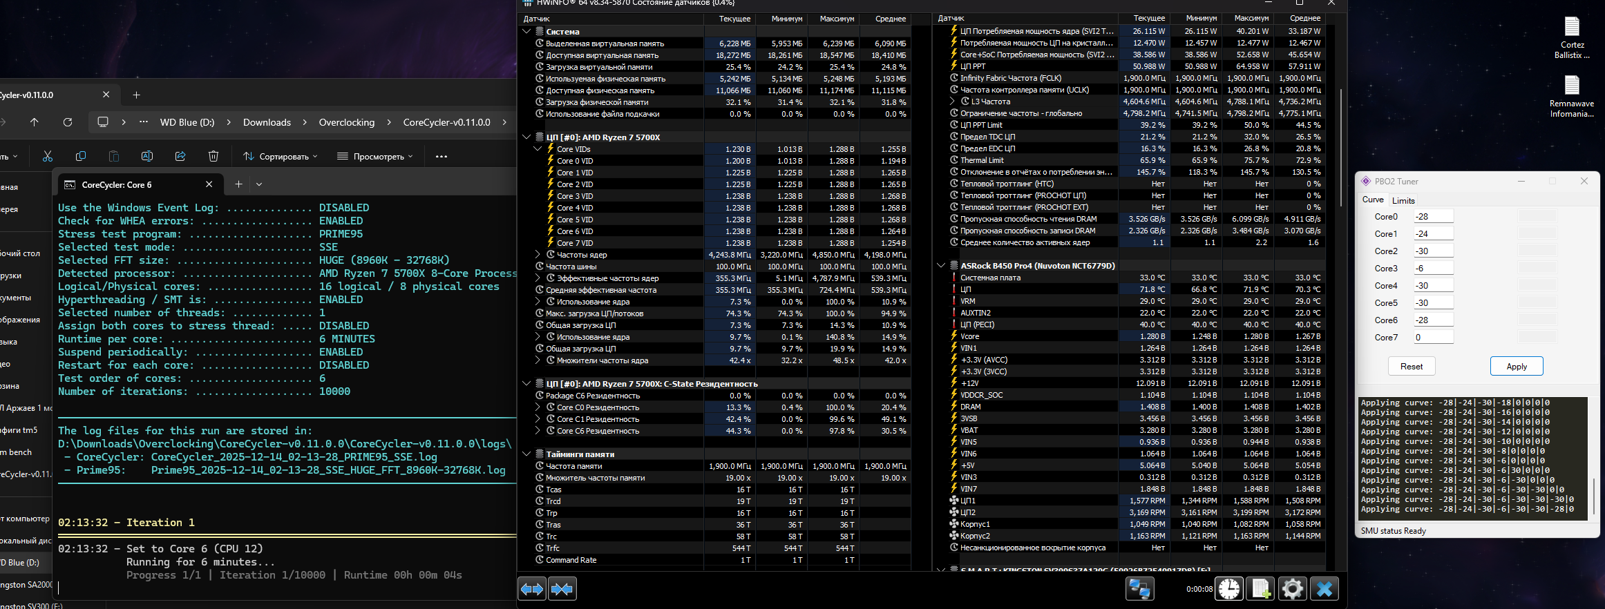Close the CoreCycler-v0.11.0.0 Explorer tab
The image size is (1605, 609).
pyautogui.click(x=106, y=95)
